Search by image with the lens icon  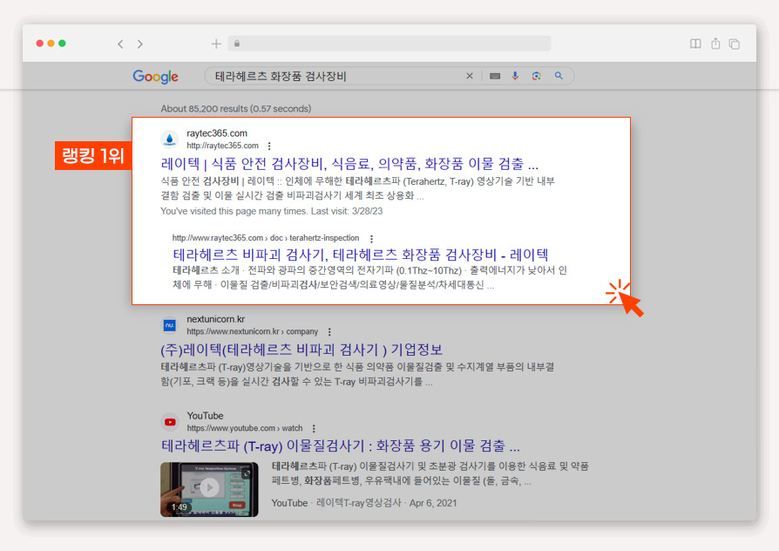click(x=536, y=76)
